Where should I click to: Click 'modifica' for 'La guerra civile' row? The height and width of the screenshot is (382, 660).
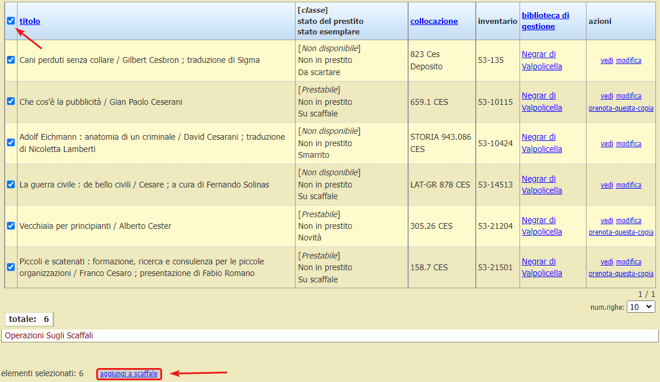pyautogui.click(x=629, y=185)
